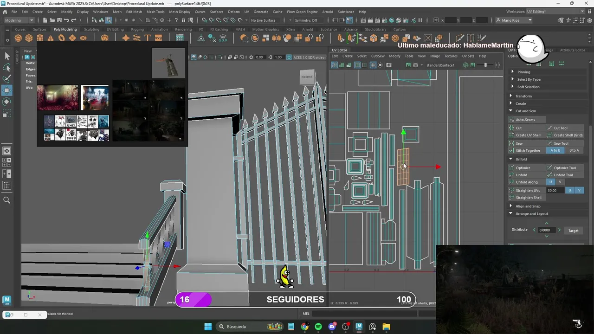Click the Stitch Together button
This screenshot has height=334, width=594.
528,150
